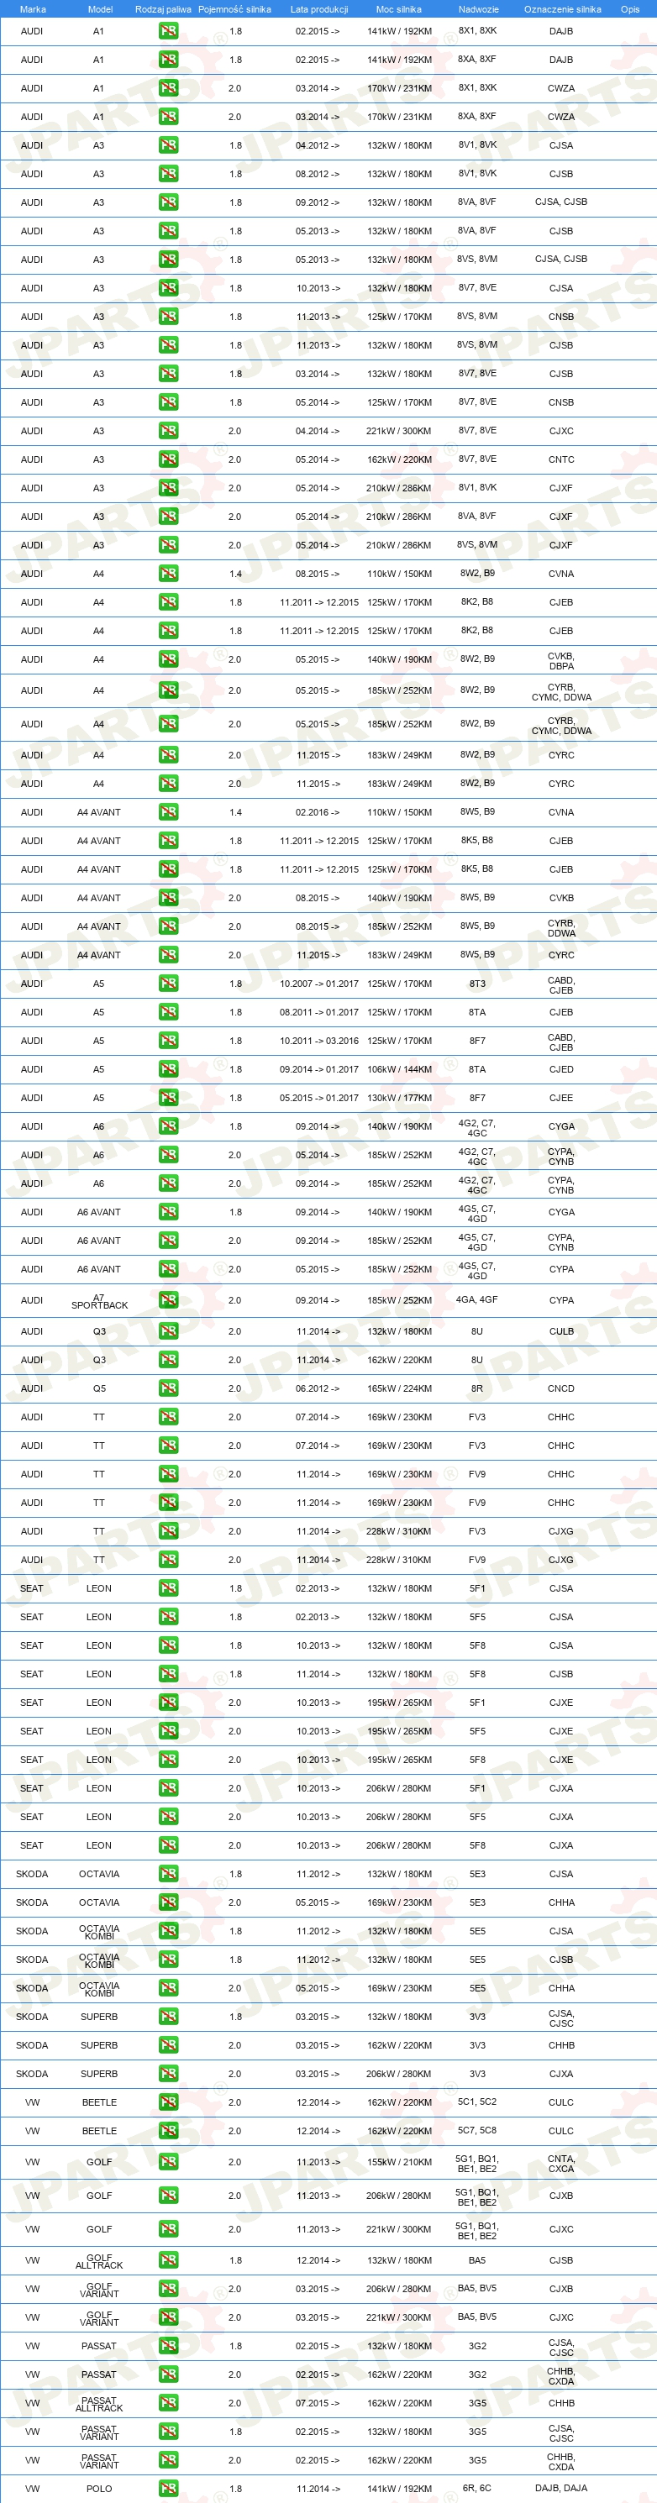Click the fuel icon in the Audi A5 CJEE row

(x=168, y=1097)
